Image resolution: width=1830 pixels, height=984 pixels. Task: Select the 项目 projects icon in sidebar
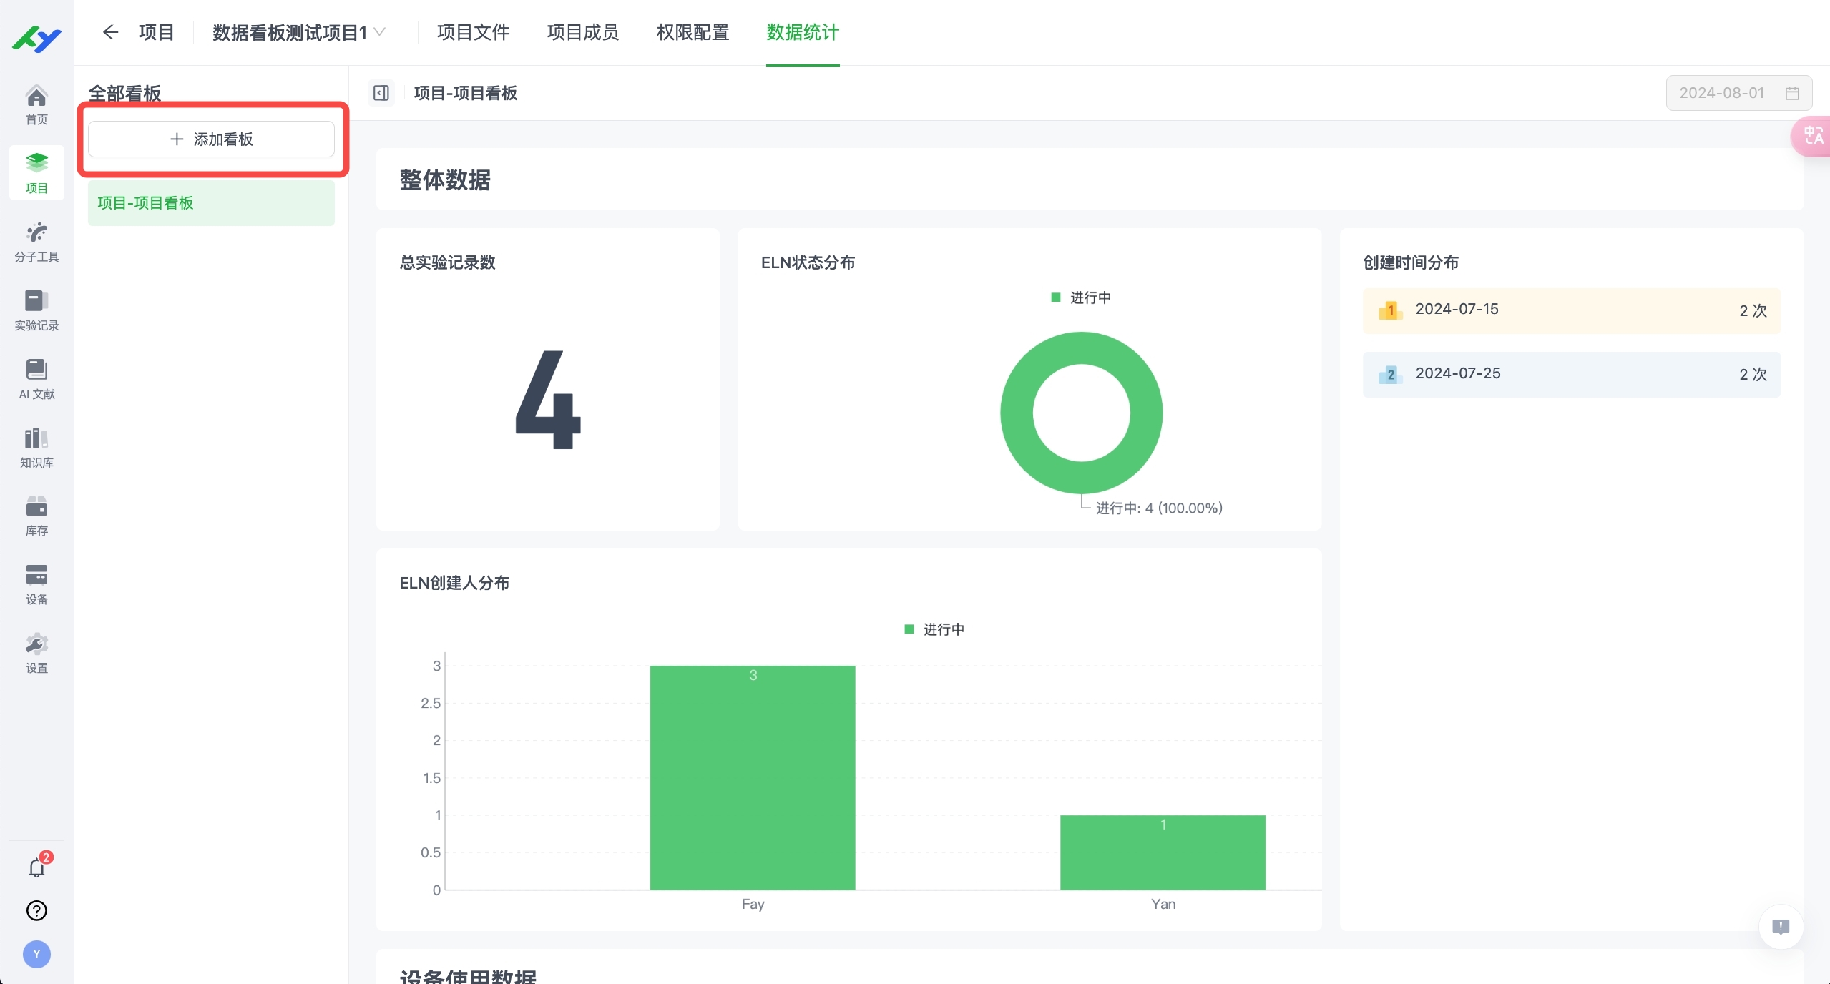pos(36,172)
